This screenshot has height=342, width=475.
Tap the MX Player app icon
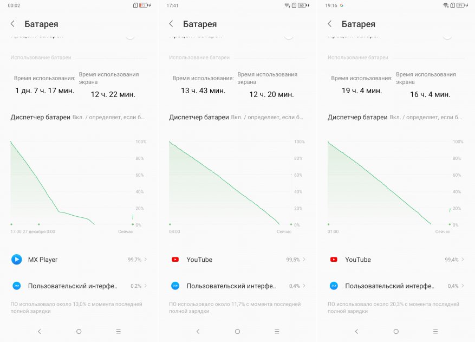pyautogui.click(x=17, y=260)
